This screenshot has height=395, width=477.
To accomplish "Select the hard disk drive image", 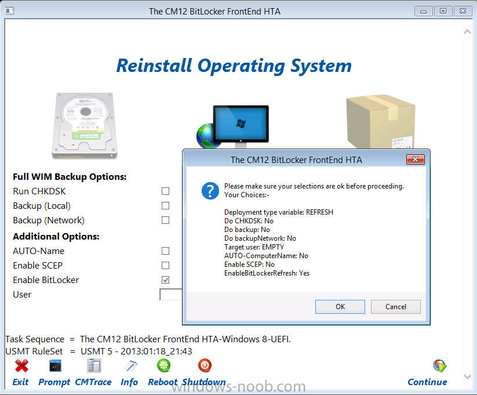I will 85,126.
